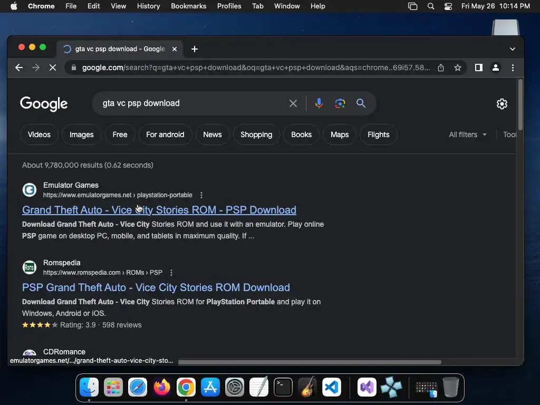Open PSP Grand Theft Auto ROM Download link
The image size is (540, 405).
pos(156,287)
